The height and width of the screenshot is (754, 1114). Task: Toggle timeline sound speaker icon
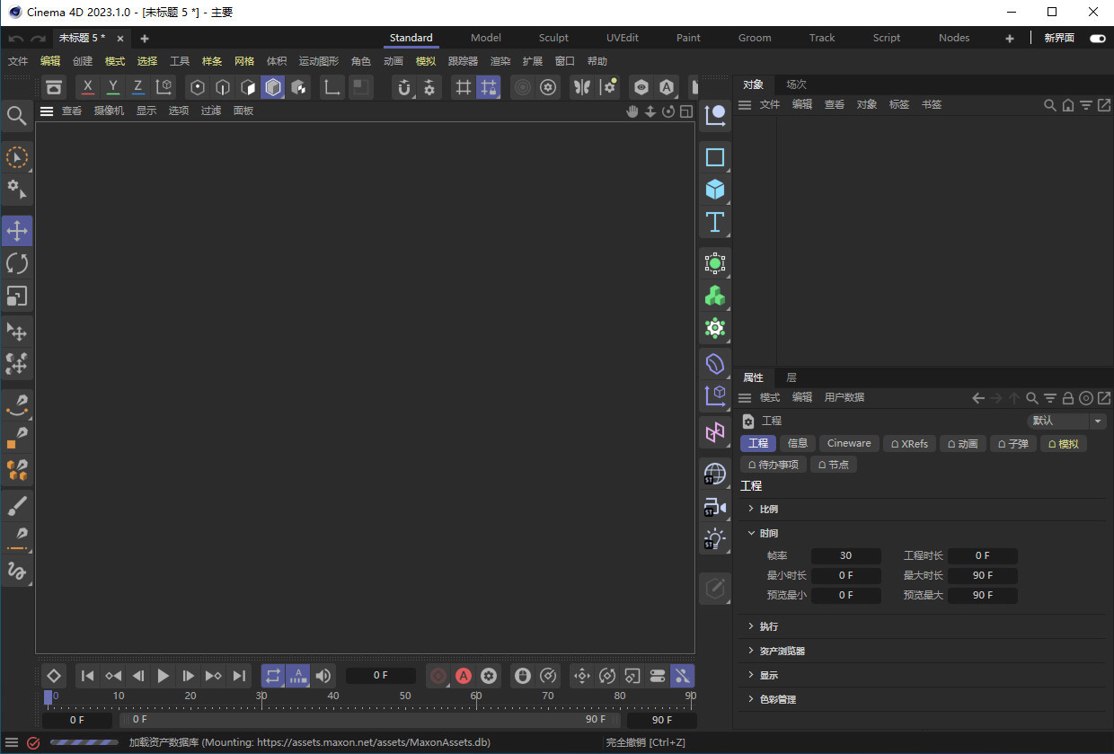point(323,676)
